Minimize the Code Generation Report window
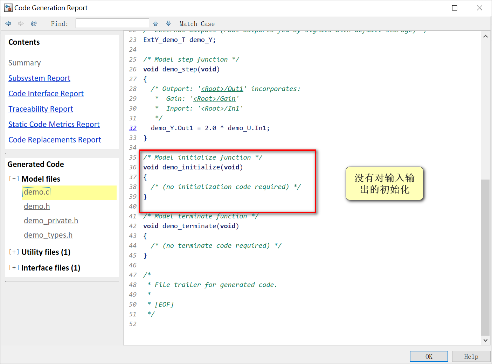This screenshot has height=364, width=492. (x=430, y=8)
